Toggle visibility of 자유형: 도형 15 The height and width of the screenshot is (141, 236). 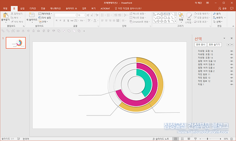click(x=232, y=54)
